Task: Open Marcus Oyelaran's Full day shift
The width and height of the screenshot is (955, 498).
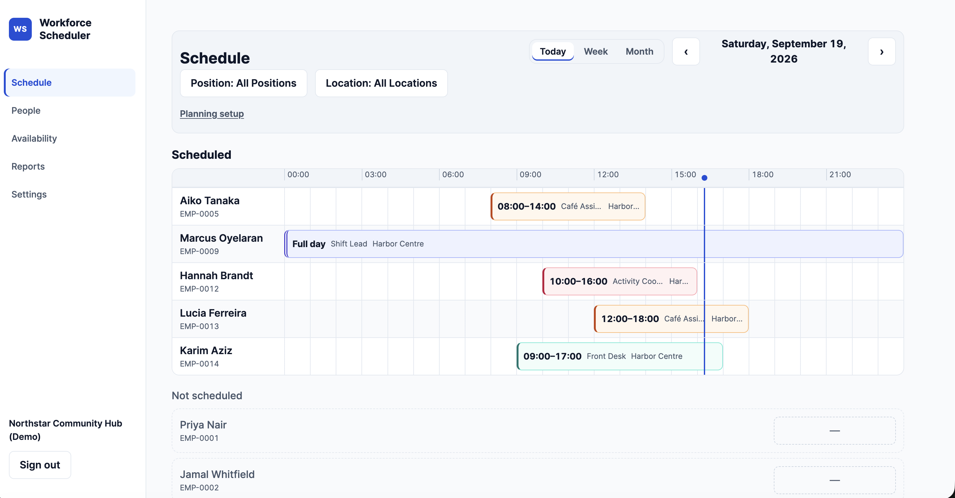Action: coord(594,244)
